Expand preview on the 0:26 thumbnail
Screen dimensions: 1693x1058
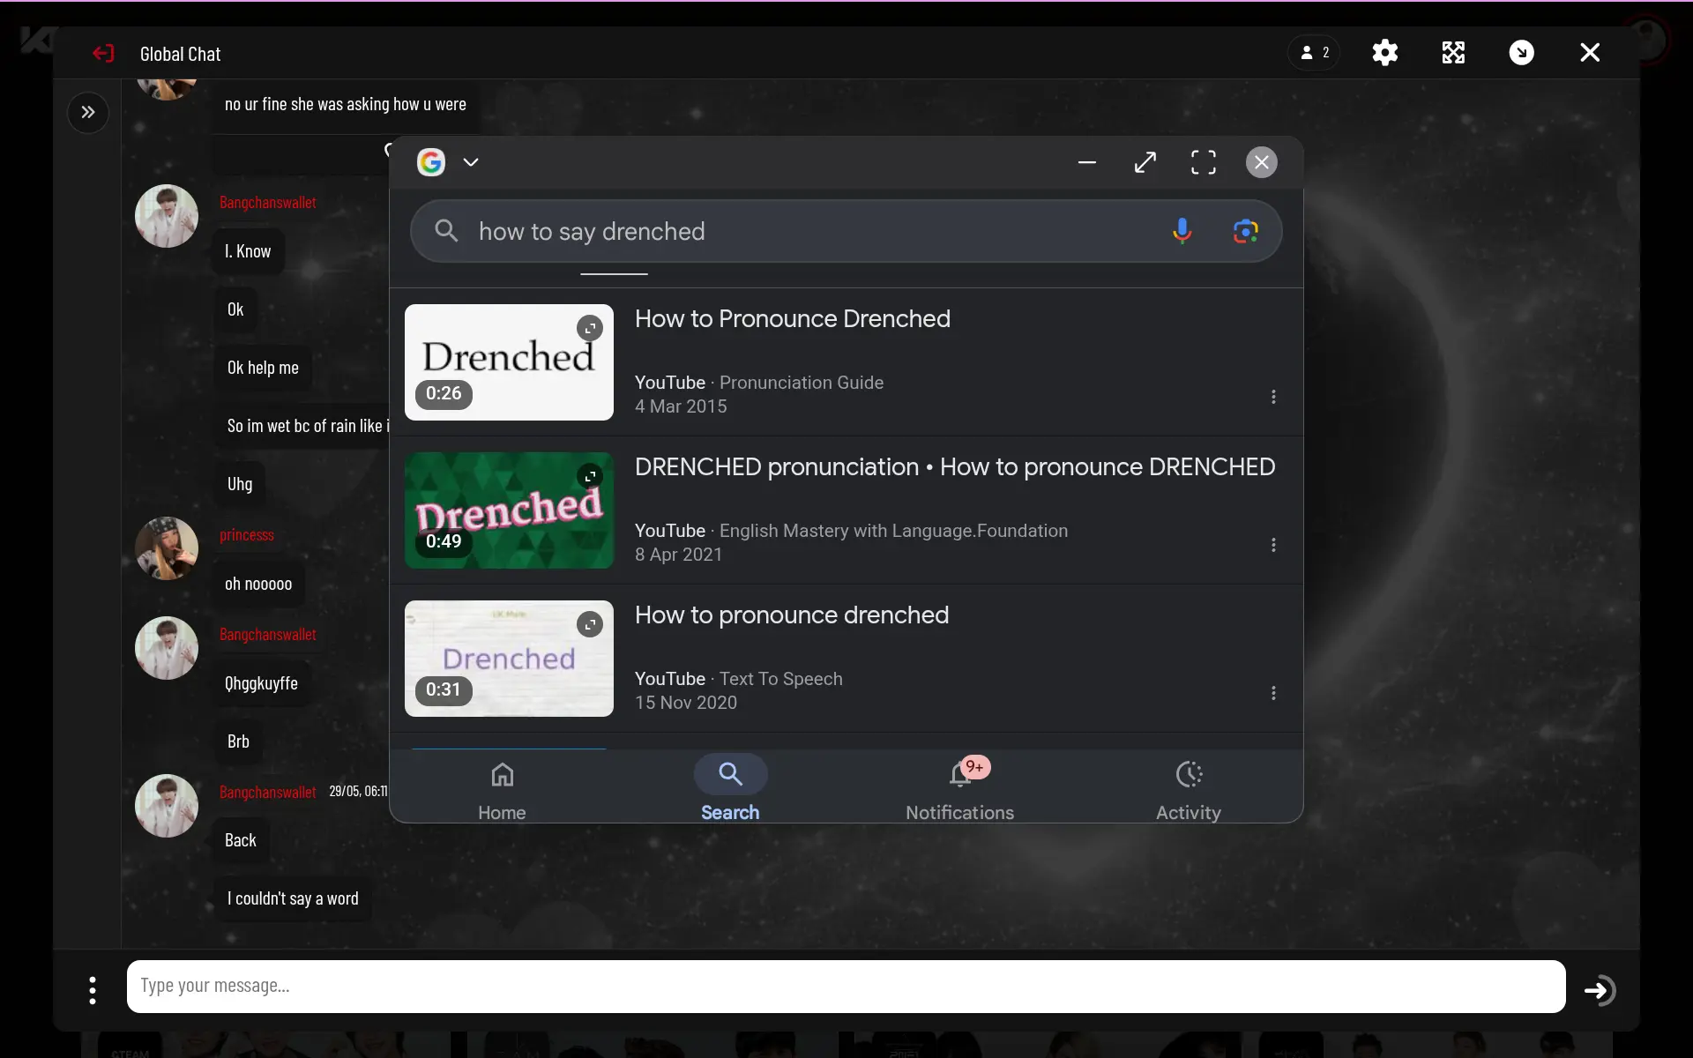click(590, 328)
